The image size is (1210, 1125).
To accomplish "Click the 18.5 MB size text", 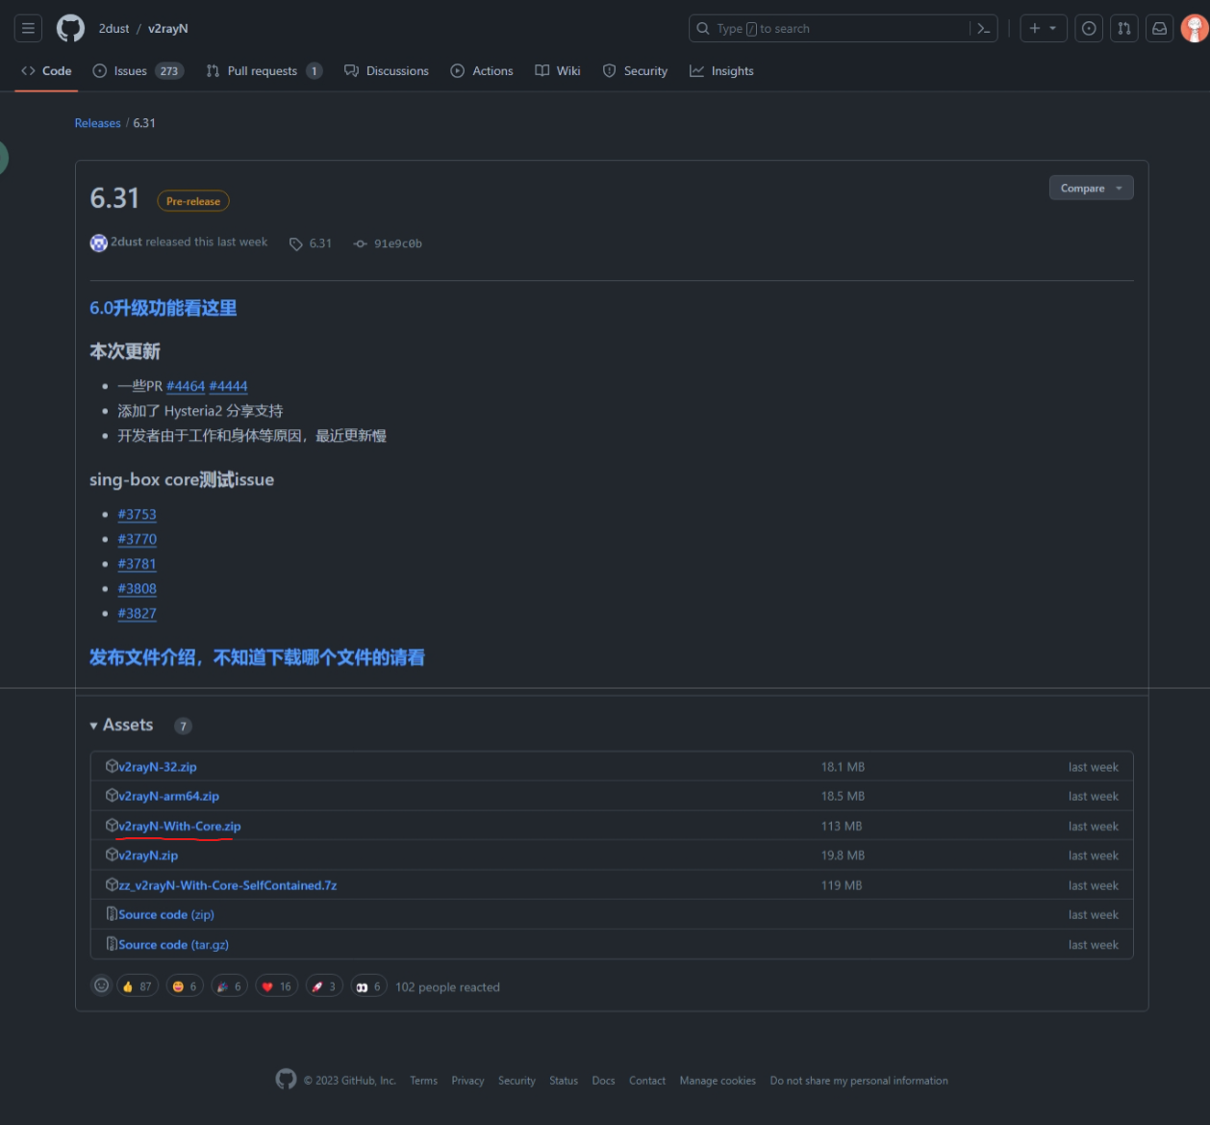I will click(x=843, y=796).
